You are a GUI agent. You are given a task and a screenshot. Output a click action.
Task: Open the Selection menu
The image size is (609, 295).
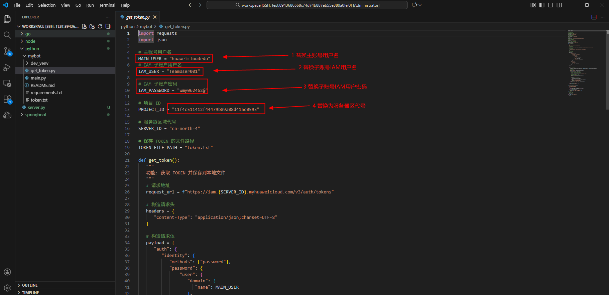(x=47, y=5)
